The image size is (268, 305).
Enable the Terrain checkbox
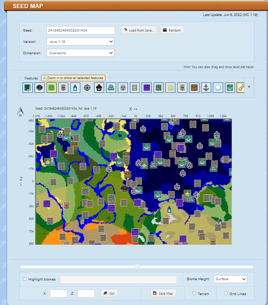(194, 293)
